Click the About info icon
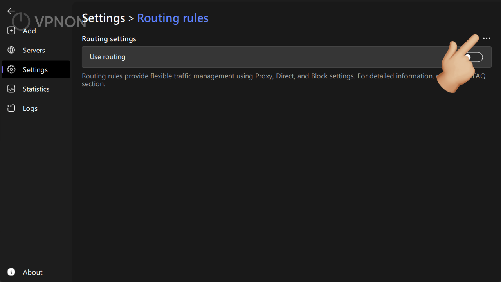The image size is (501, 282). click(x=11, y=272)
